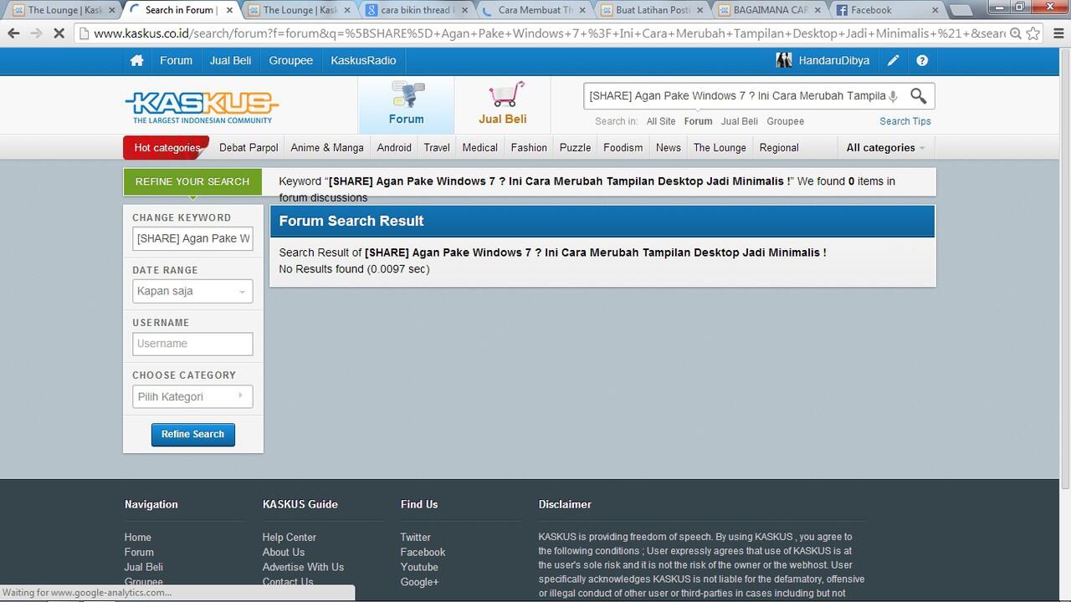Open Help Center footer link

tap(290, 537)
